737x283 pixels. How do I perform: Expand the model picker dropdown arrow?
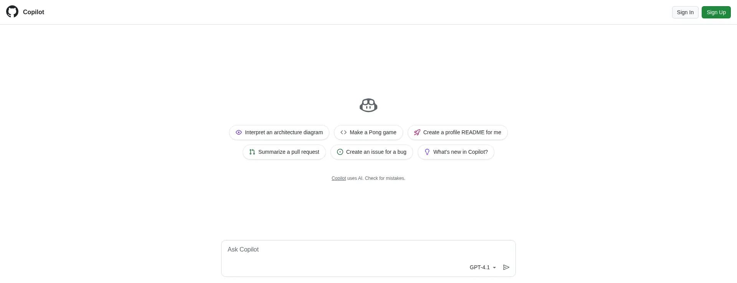pos(494,268)
